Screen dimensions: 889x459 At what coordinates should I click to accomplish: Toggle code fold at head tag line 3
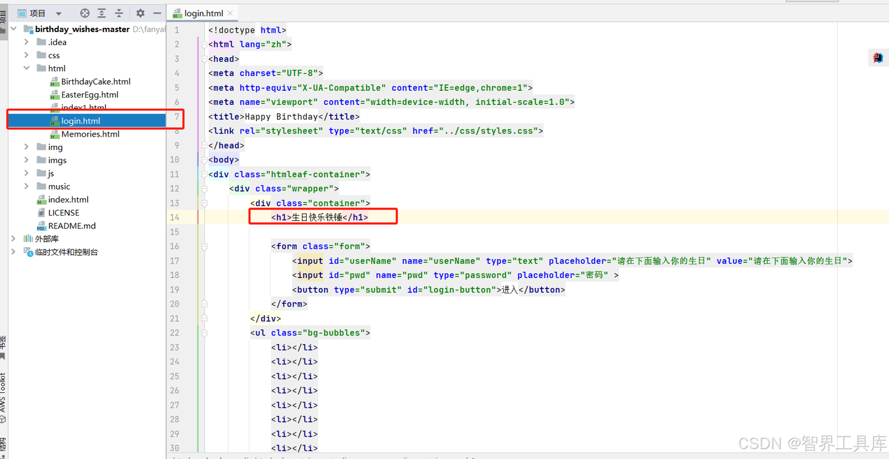click(204, 59)
